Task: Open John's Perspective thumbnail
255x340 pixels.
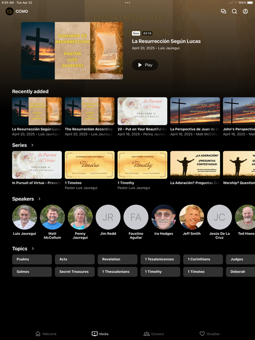Action: pos(239,111)
